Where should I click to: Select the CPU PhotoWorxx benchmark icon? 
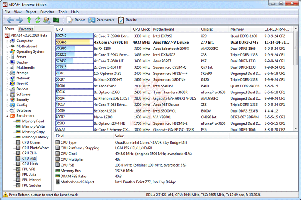(18, 148)
